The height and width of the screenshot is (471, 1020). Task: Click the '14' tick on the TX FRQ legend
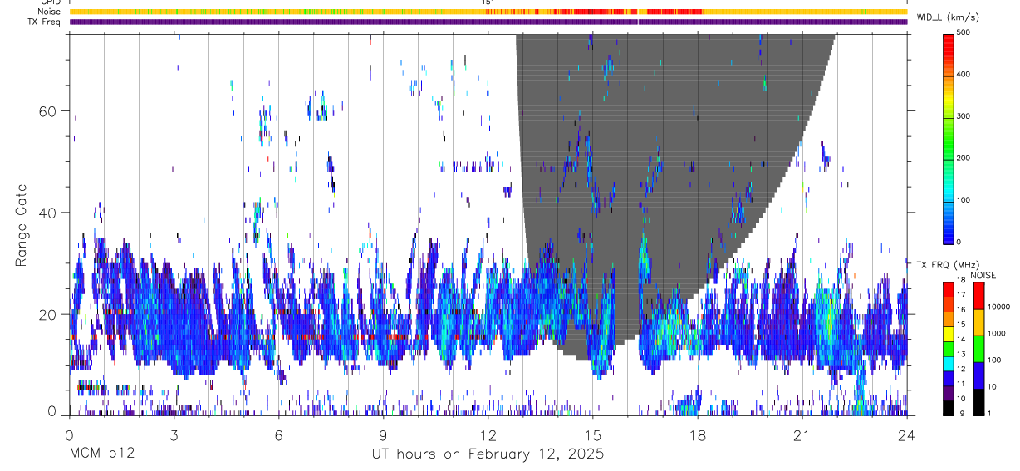pos(962,339)
